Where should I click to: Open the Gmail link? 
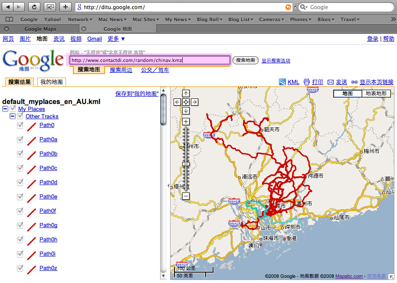coord(95,39)
